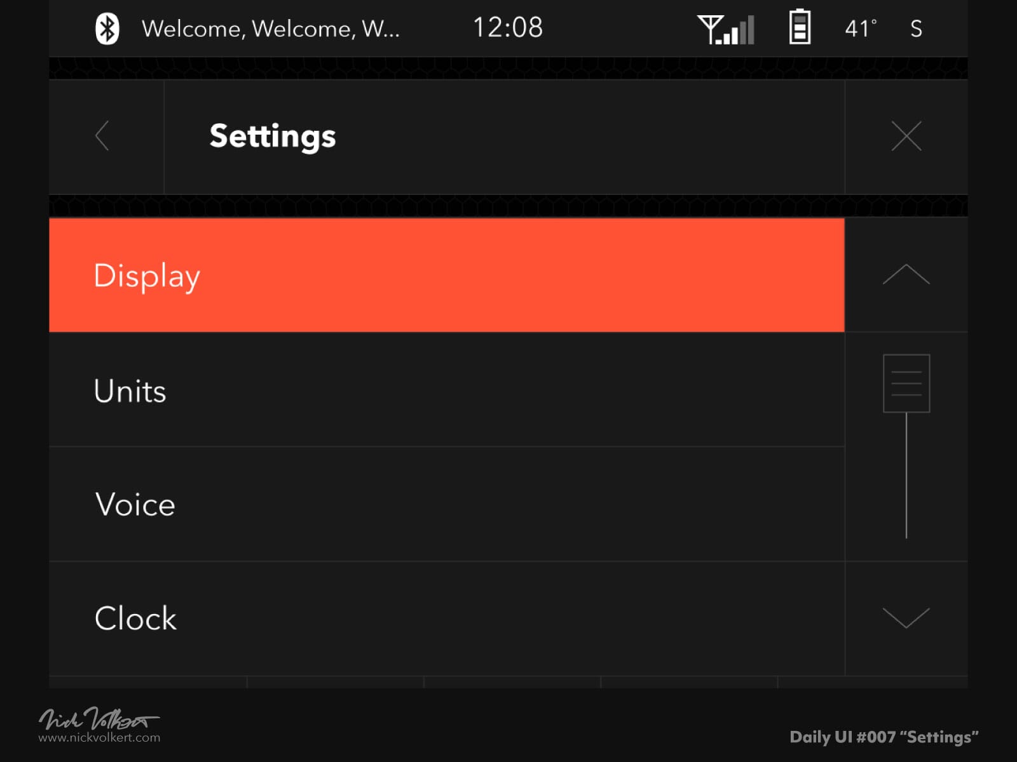Screen dimensions: 1017x762
Task: Tap the clock showing 12:08
Action: (508, 27)
